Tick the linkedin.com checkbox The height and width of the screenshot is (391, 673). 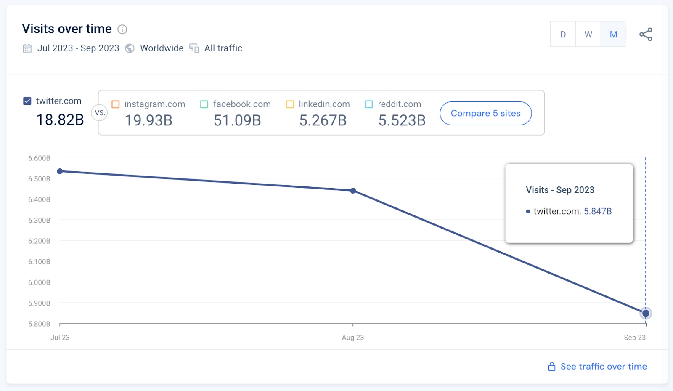tap(290, 104)
